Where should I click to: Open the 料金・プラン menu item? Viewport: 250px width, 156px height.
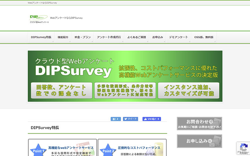(x=83, y=37)
